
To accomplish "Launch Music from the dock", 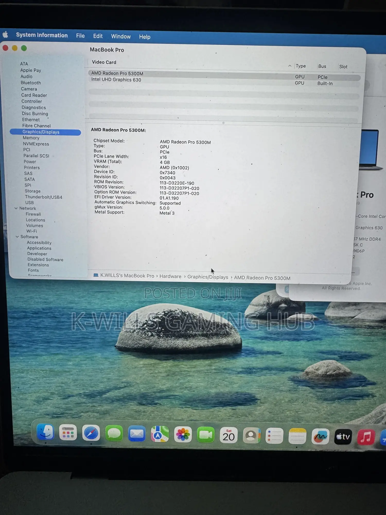I will coord(366,437).
